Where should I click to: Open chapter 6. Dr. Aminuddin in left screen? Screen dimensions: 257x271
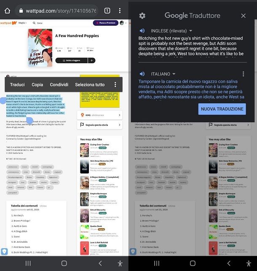[x=19, y=242]
